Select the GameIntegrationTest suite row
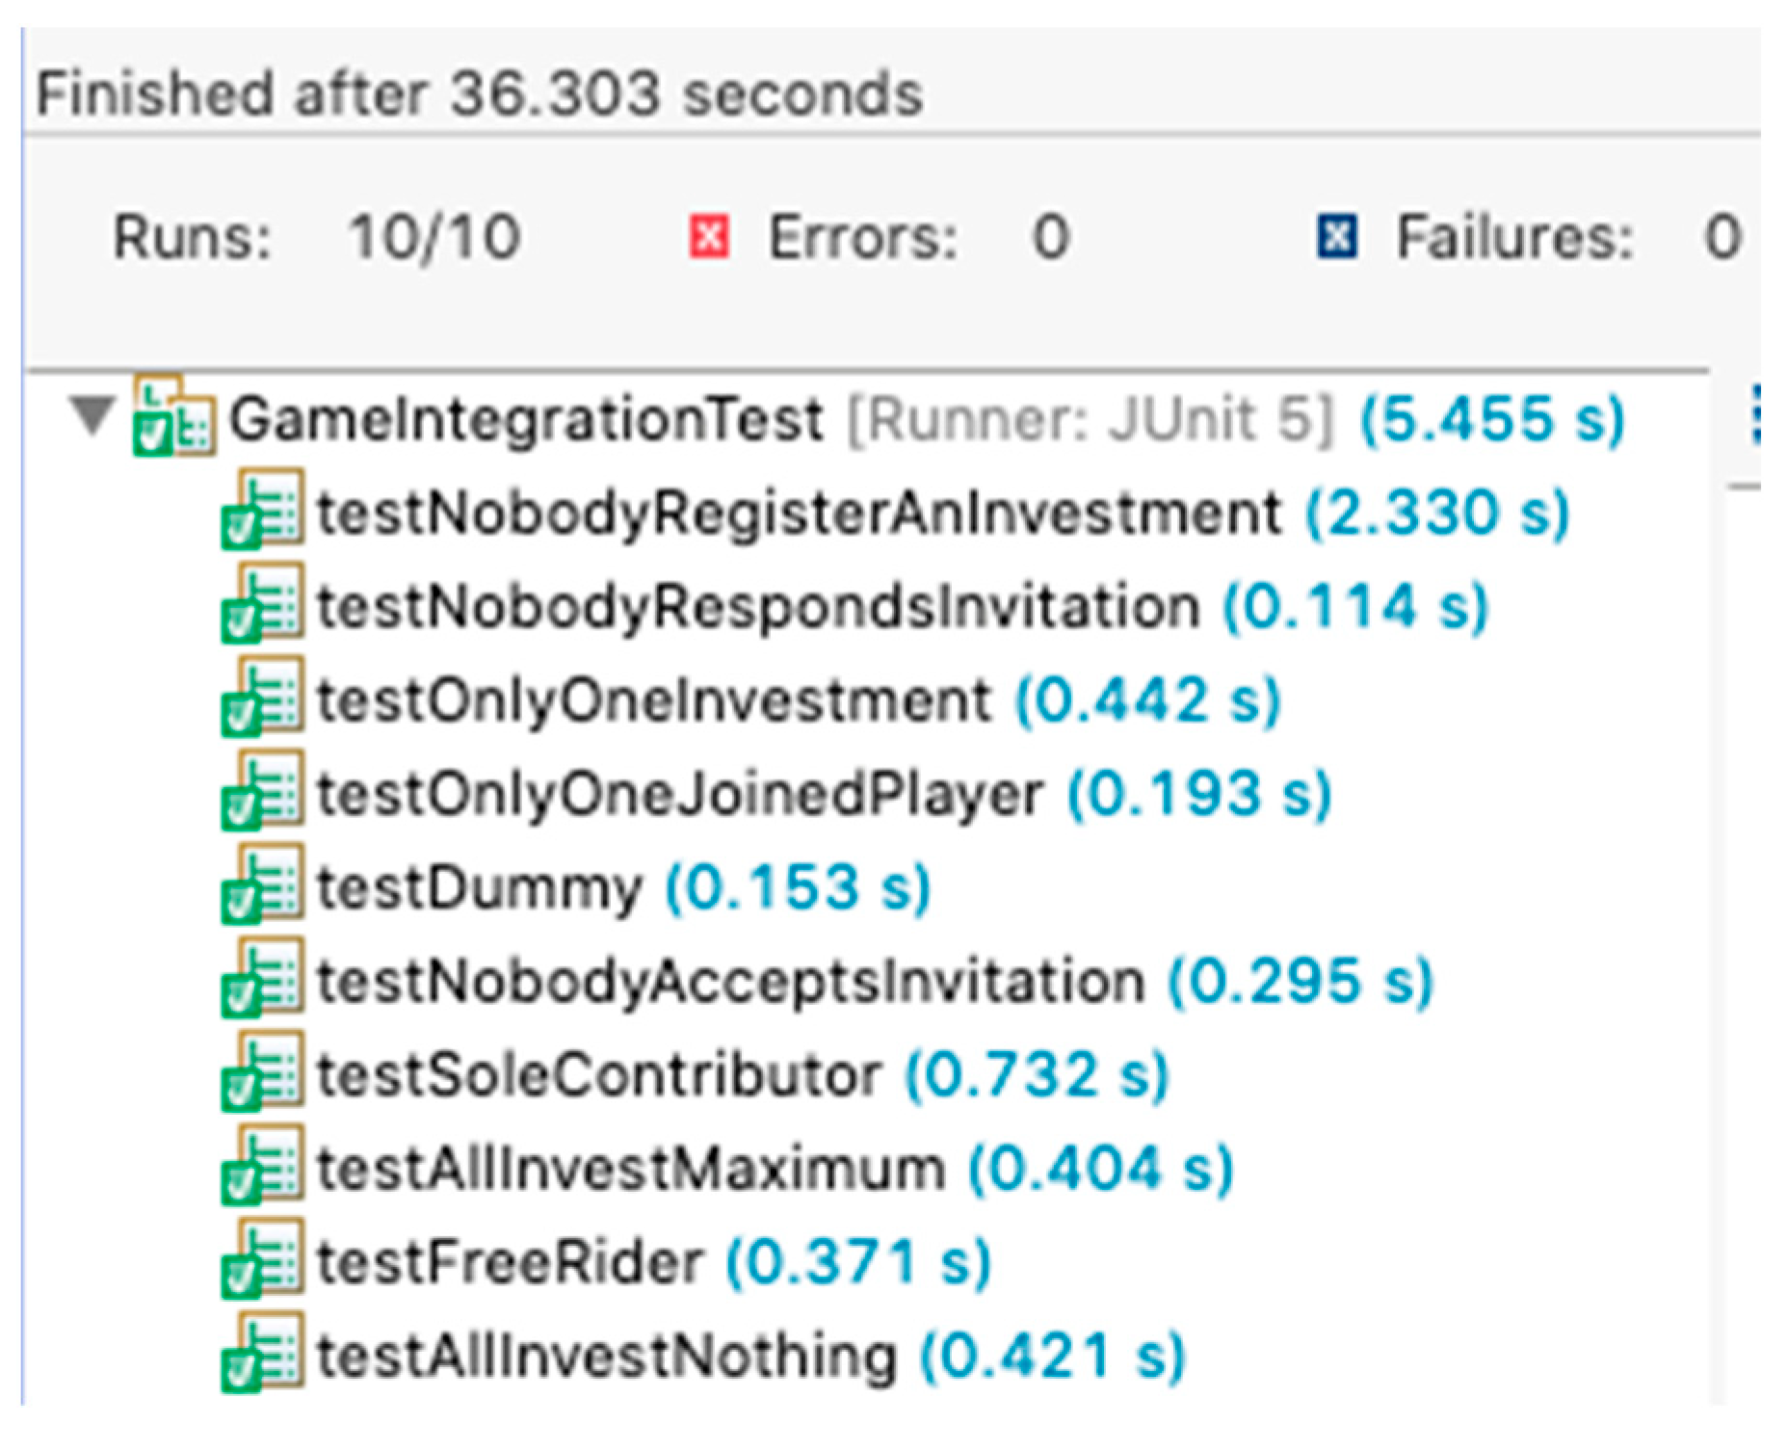 [x=525, y=419]
